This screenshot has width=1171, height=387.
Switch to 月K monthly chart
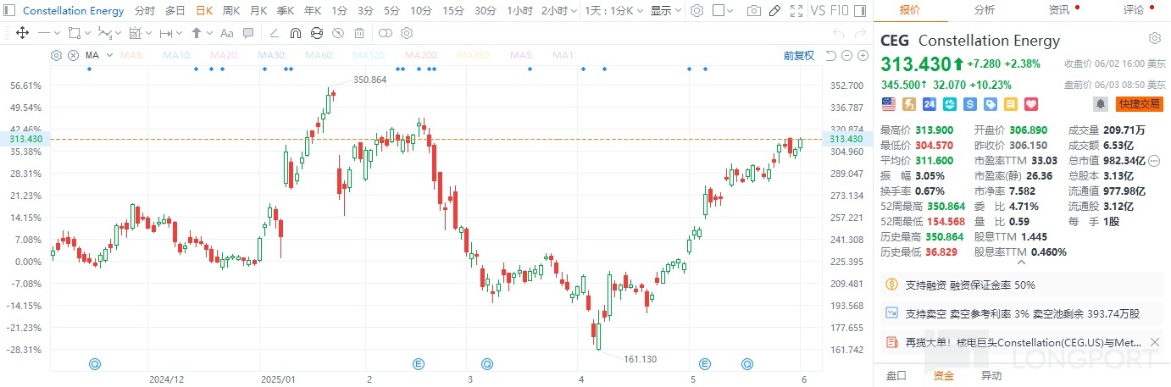click(259, 11)
